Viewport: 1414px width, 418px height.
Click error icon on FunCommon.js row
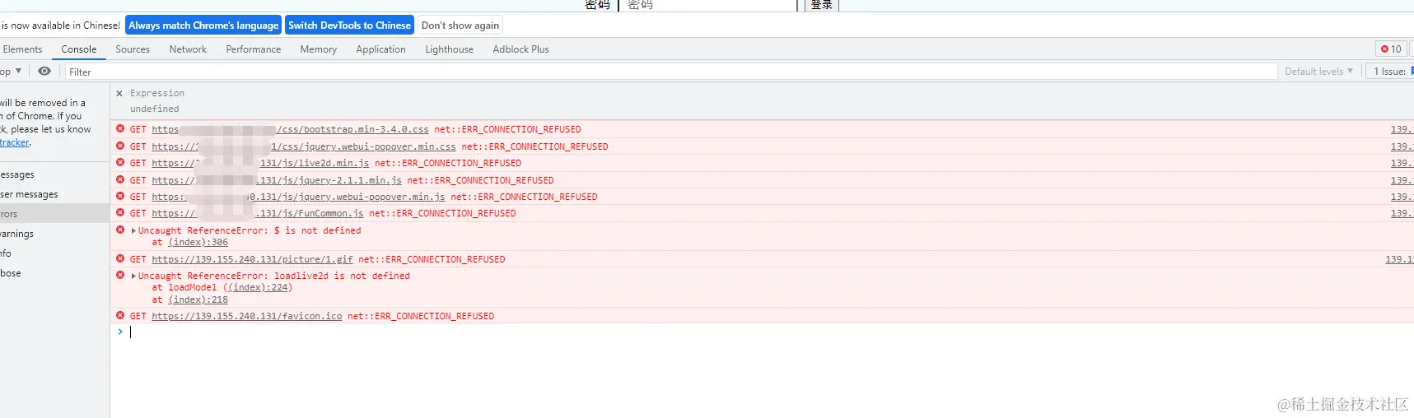(120, 213)
